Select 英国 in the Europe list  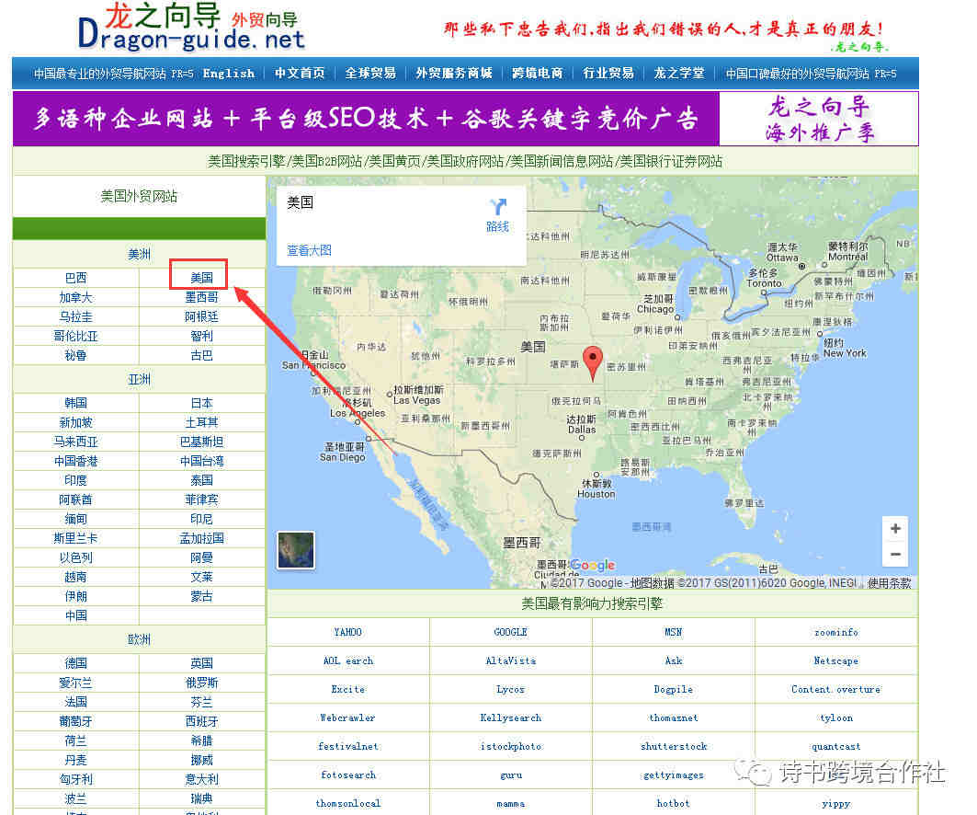(x=201, y=663)
